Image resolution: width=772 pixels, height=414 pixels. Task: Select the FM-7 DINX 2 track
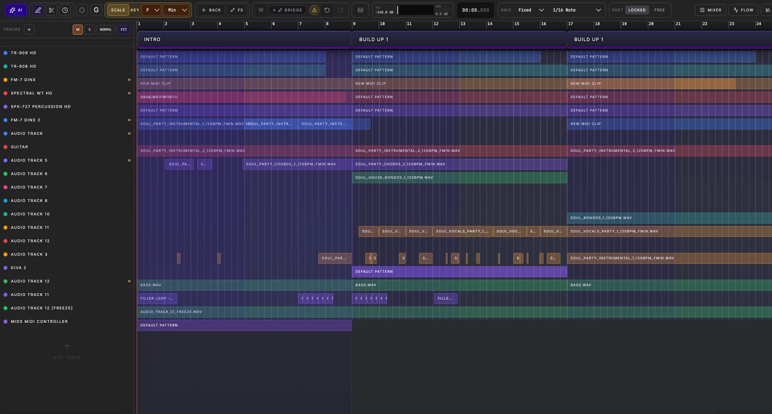[67, 120]
